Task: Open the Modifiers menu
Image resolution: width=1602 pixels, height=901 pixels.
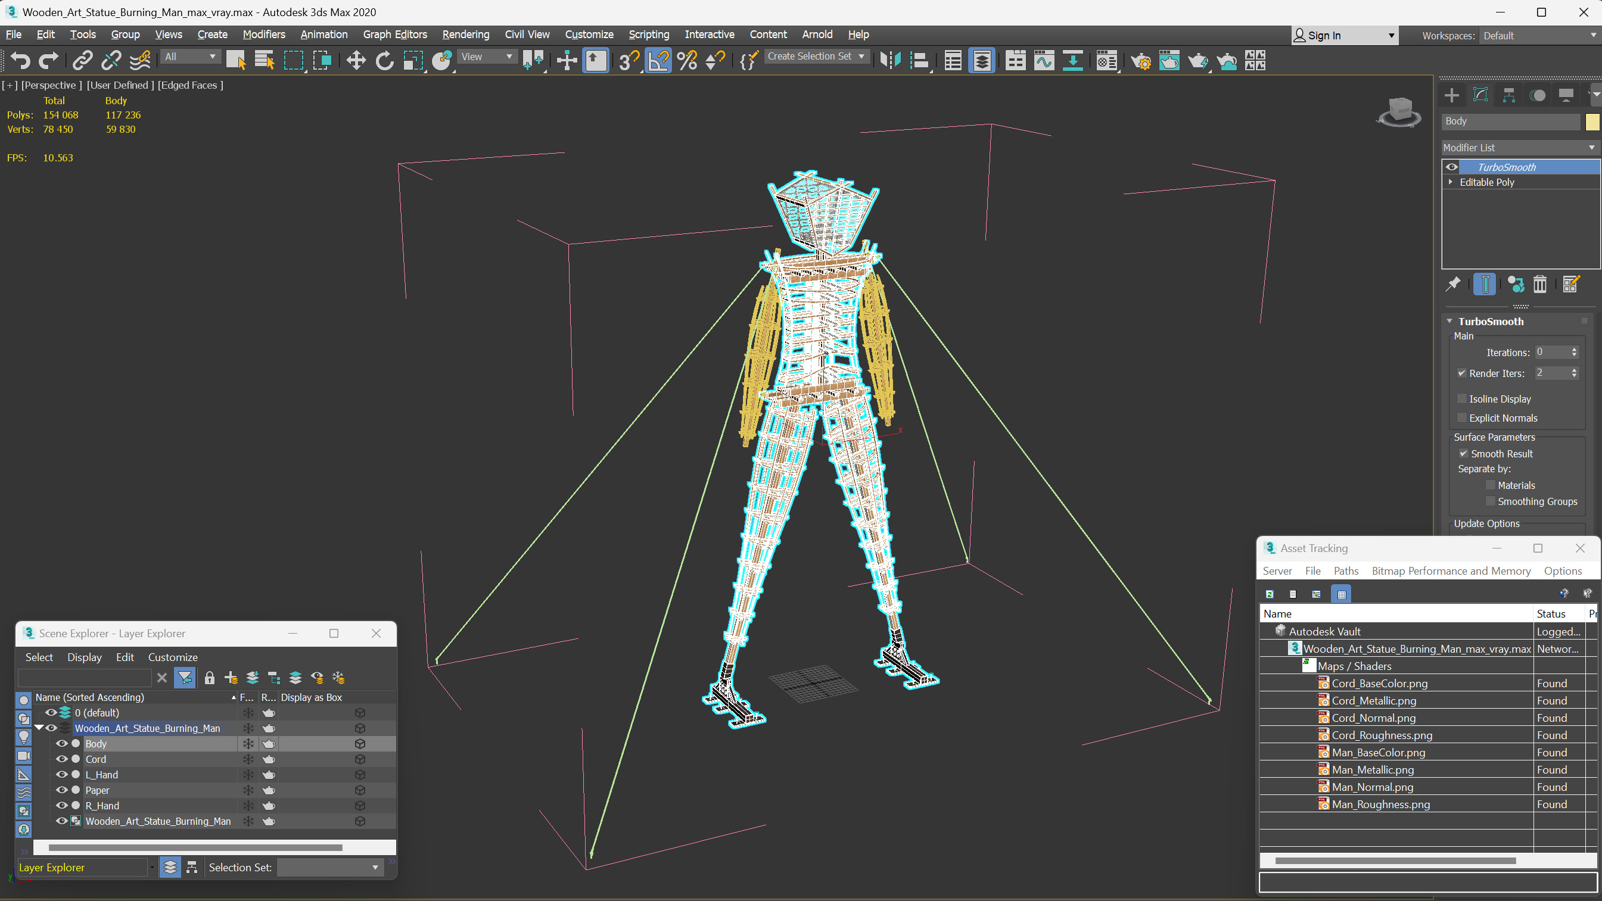Action: (264, 34)
